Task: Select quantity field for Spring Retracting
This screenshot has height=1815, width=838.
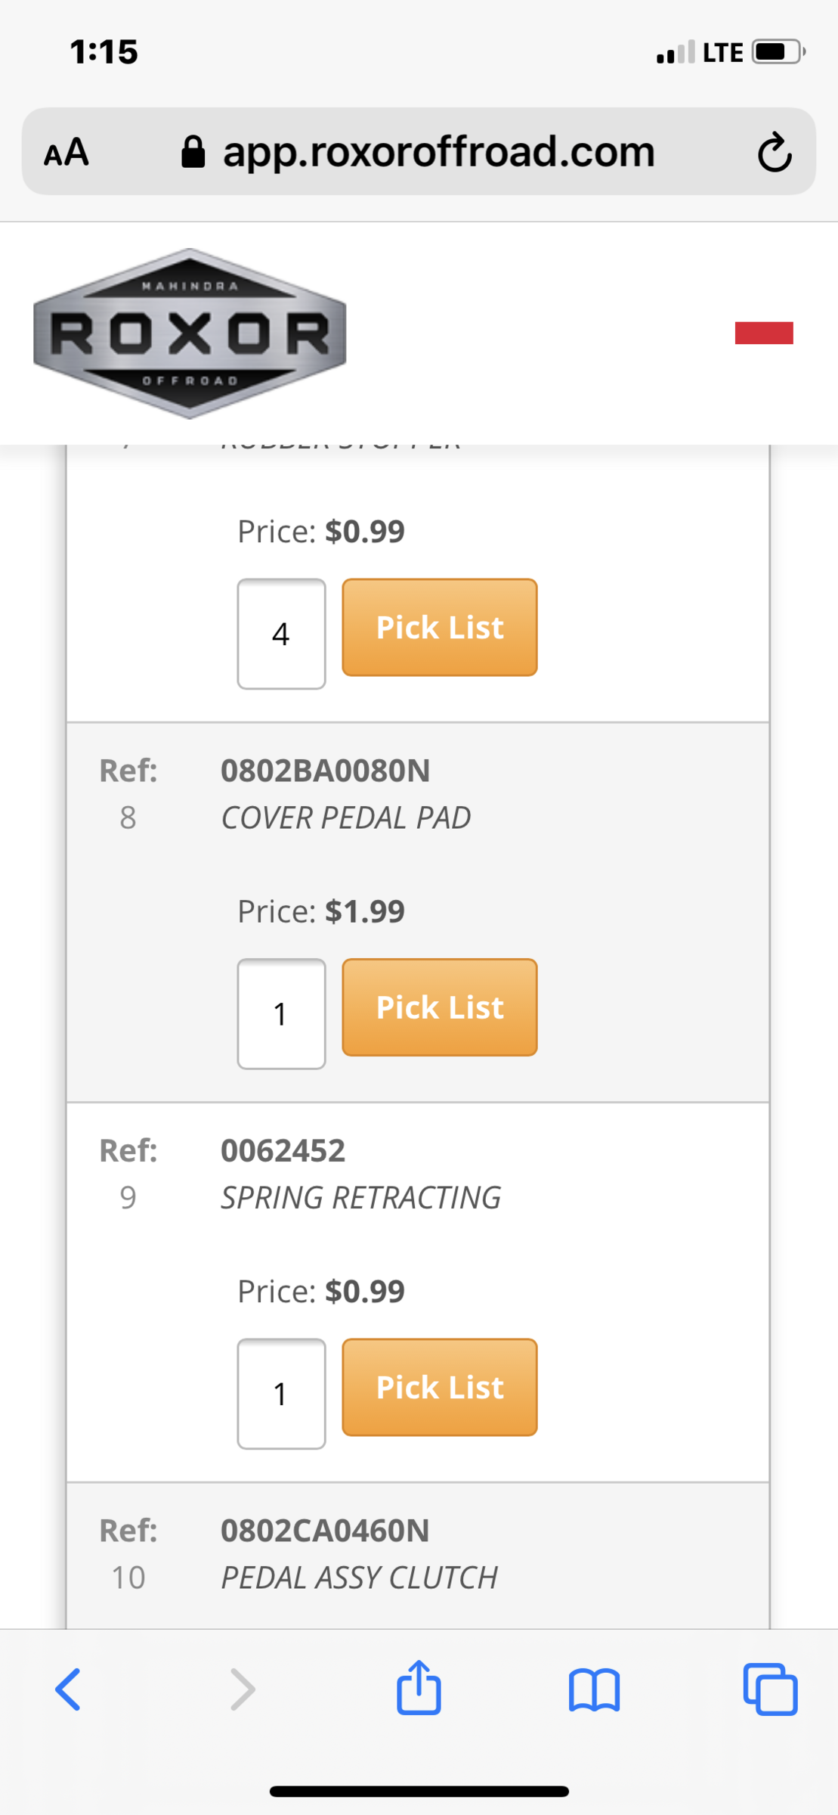Action: (x=281, y=1393)
